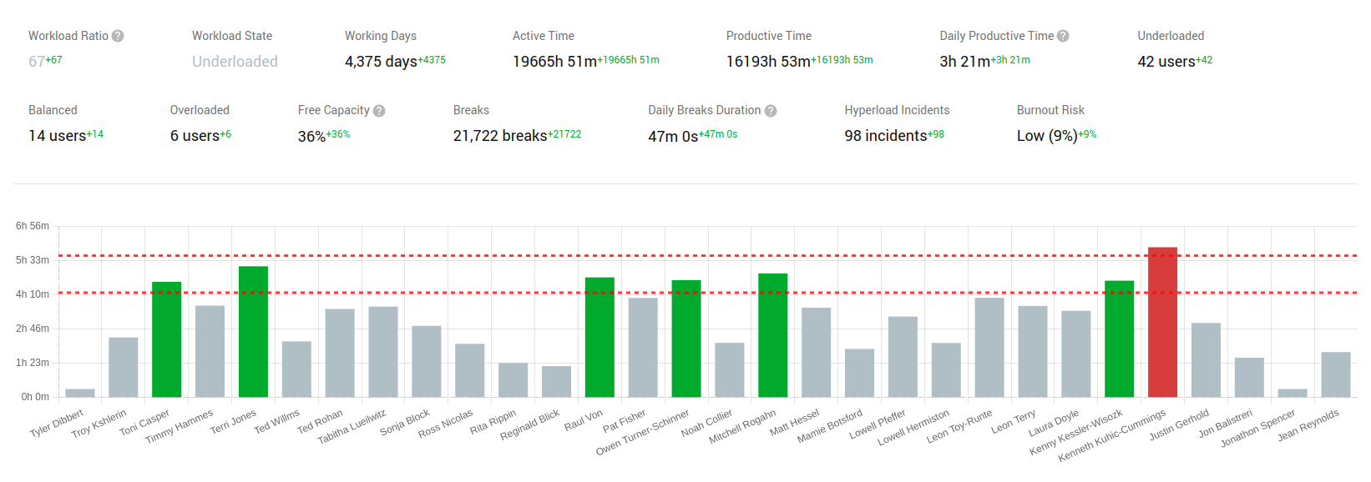Click the 21,722 breaks value
Screen dimensions: 1371x482
[499, 136]
